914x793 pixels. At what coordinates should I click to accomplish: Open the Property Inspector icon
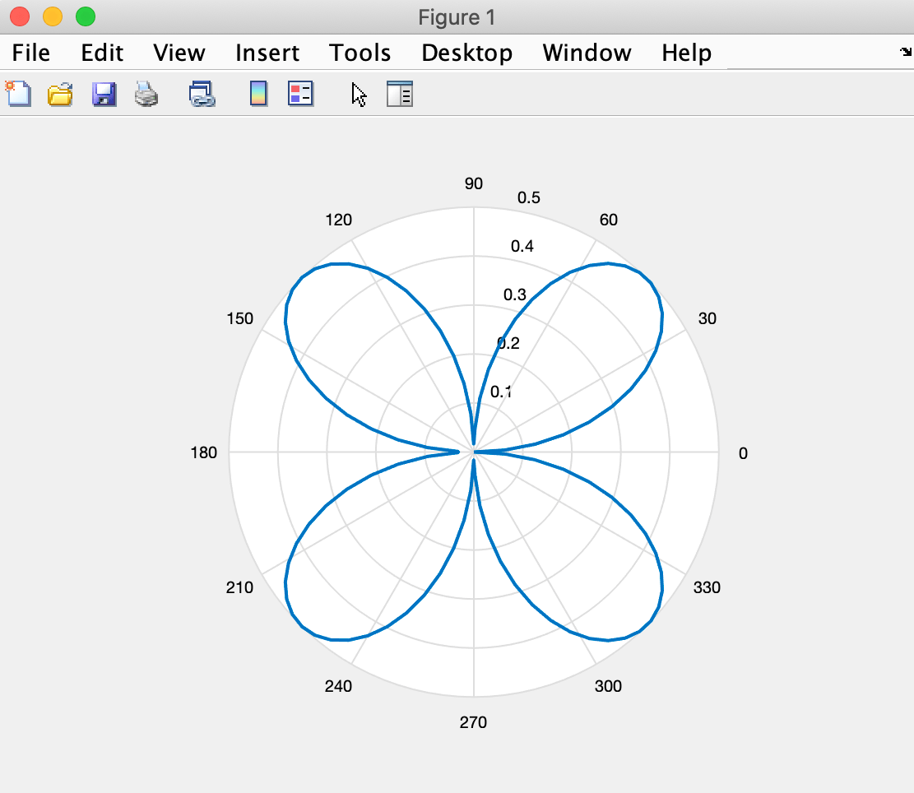click(x=400, y=94)
